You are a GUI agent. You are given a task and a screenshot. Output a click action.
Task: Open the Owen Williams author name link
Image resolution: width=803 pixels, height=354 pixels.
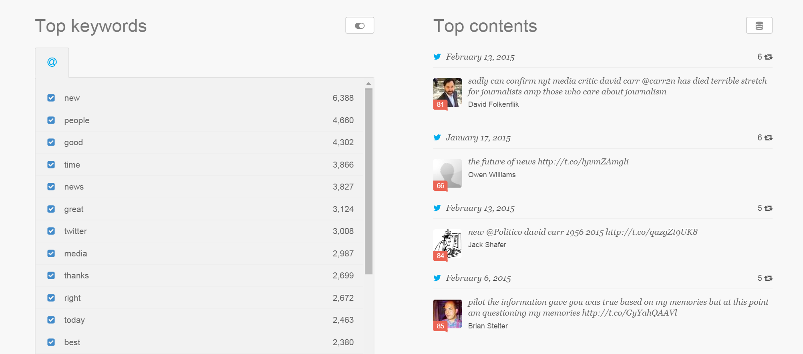pyautogui.click(x=491, y=175)
